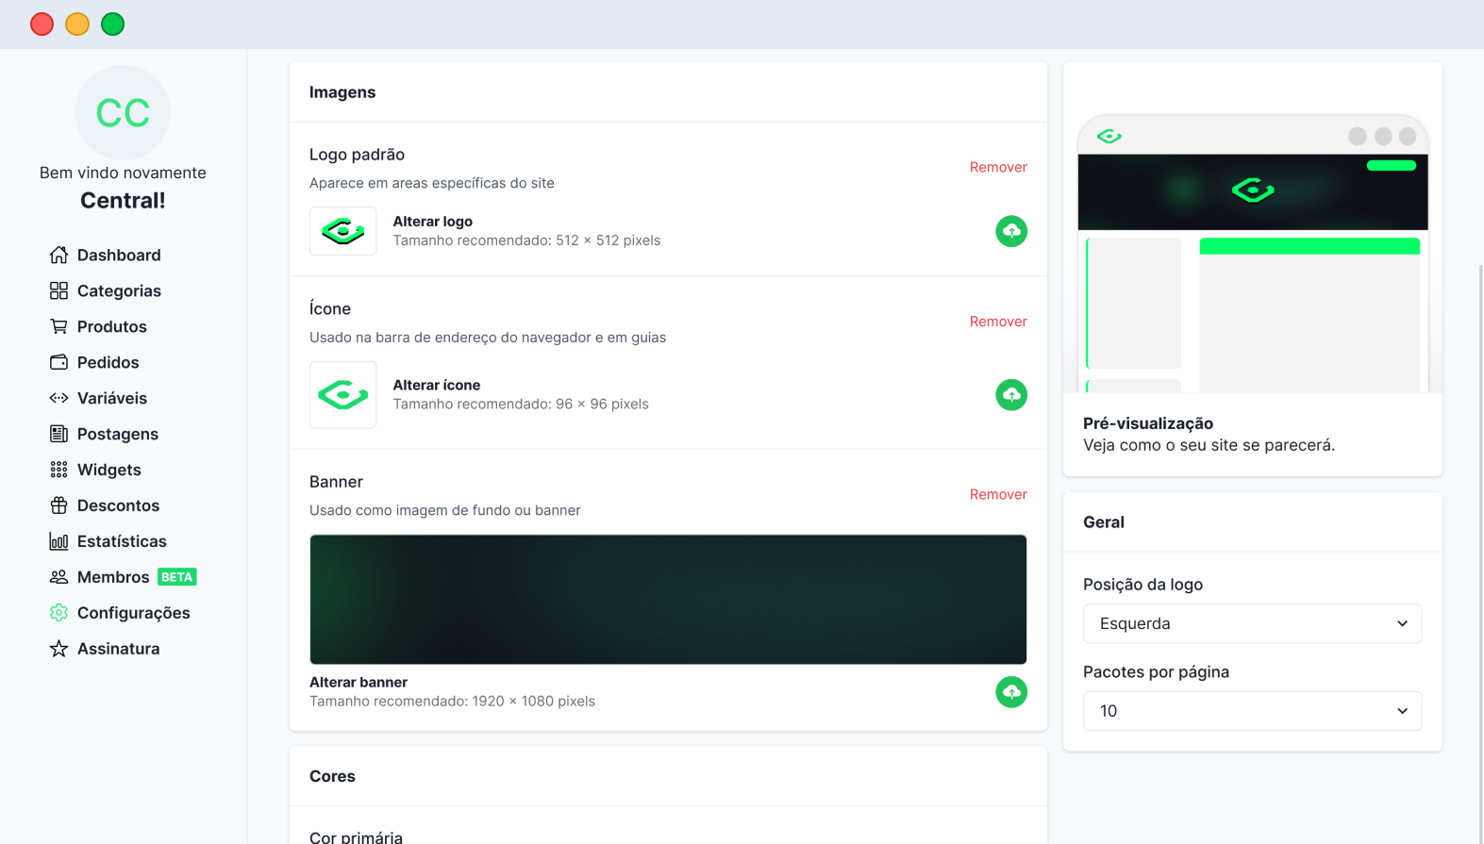Click the Assinatura star icon
Screen dimensions: 1484x844
[58, 649]
